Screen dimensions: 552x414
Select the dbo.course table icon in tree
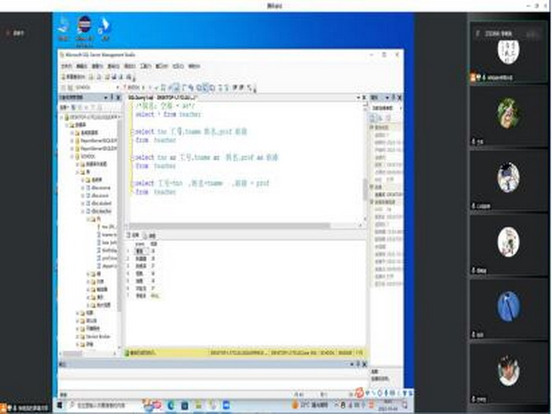click(88, 188)
